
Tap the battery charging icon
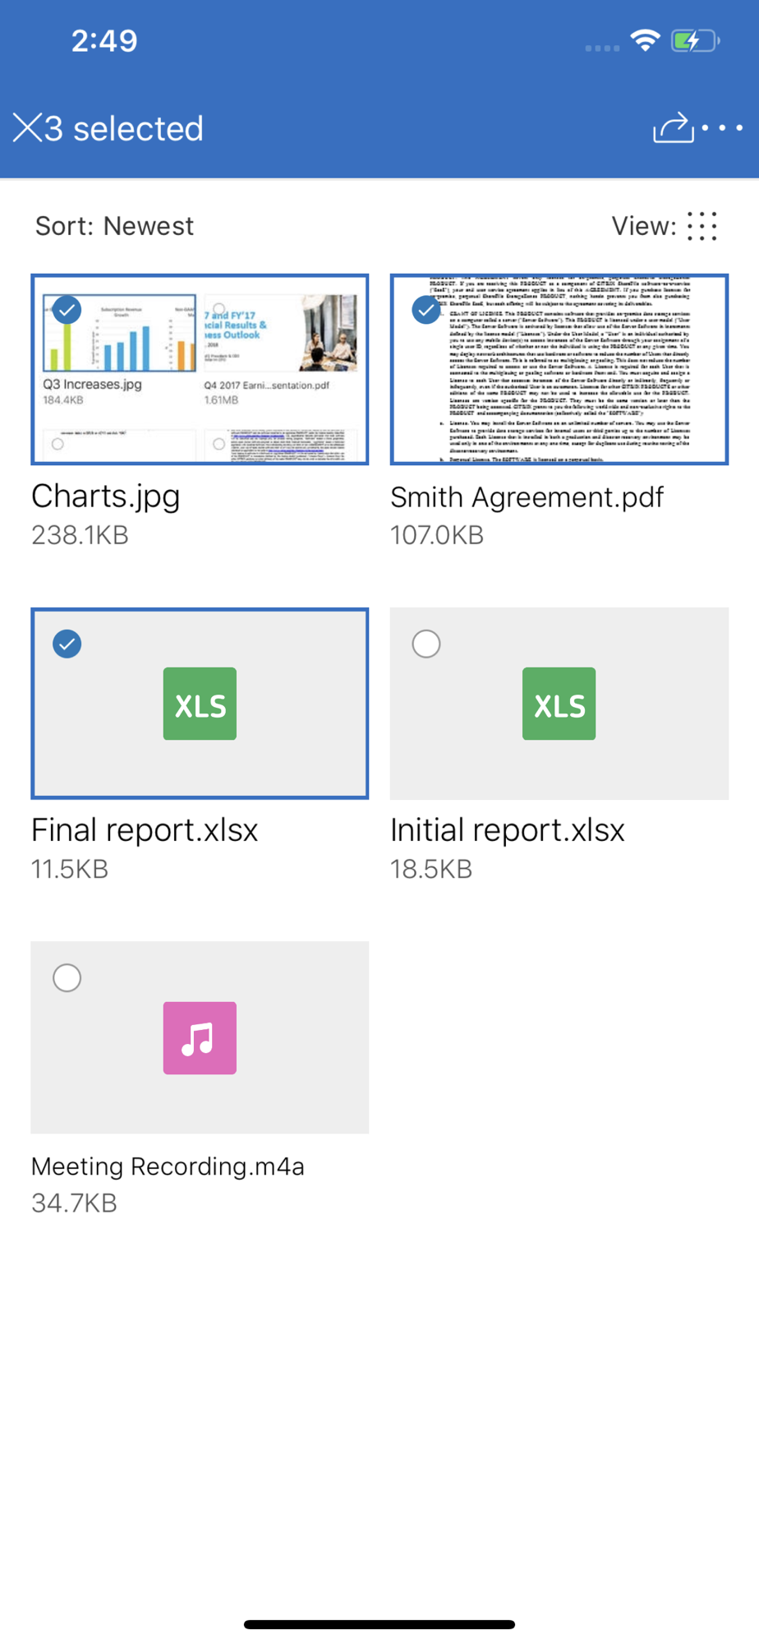click(x=694, y=40)
